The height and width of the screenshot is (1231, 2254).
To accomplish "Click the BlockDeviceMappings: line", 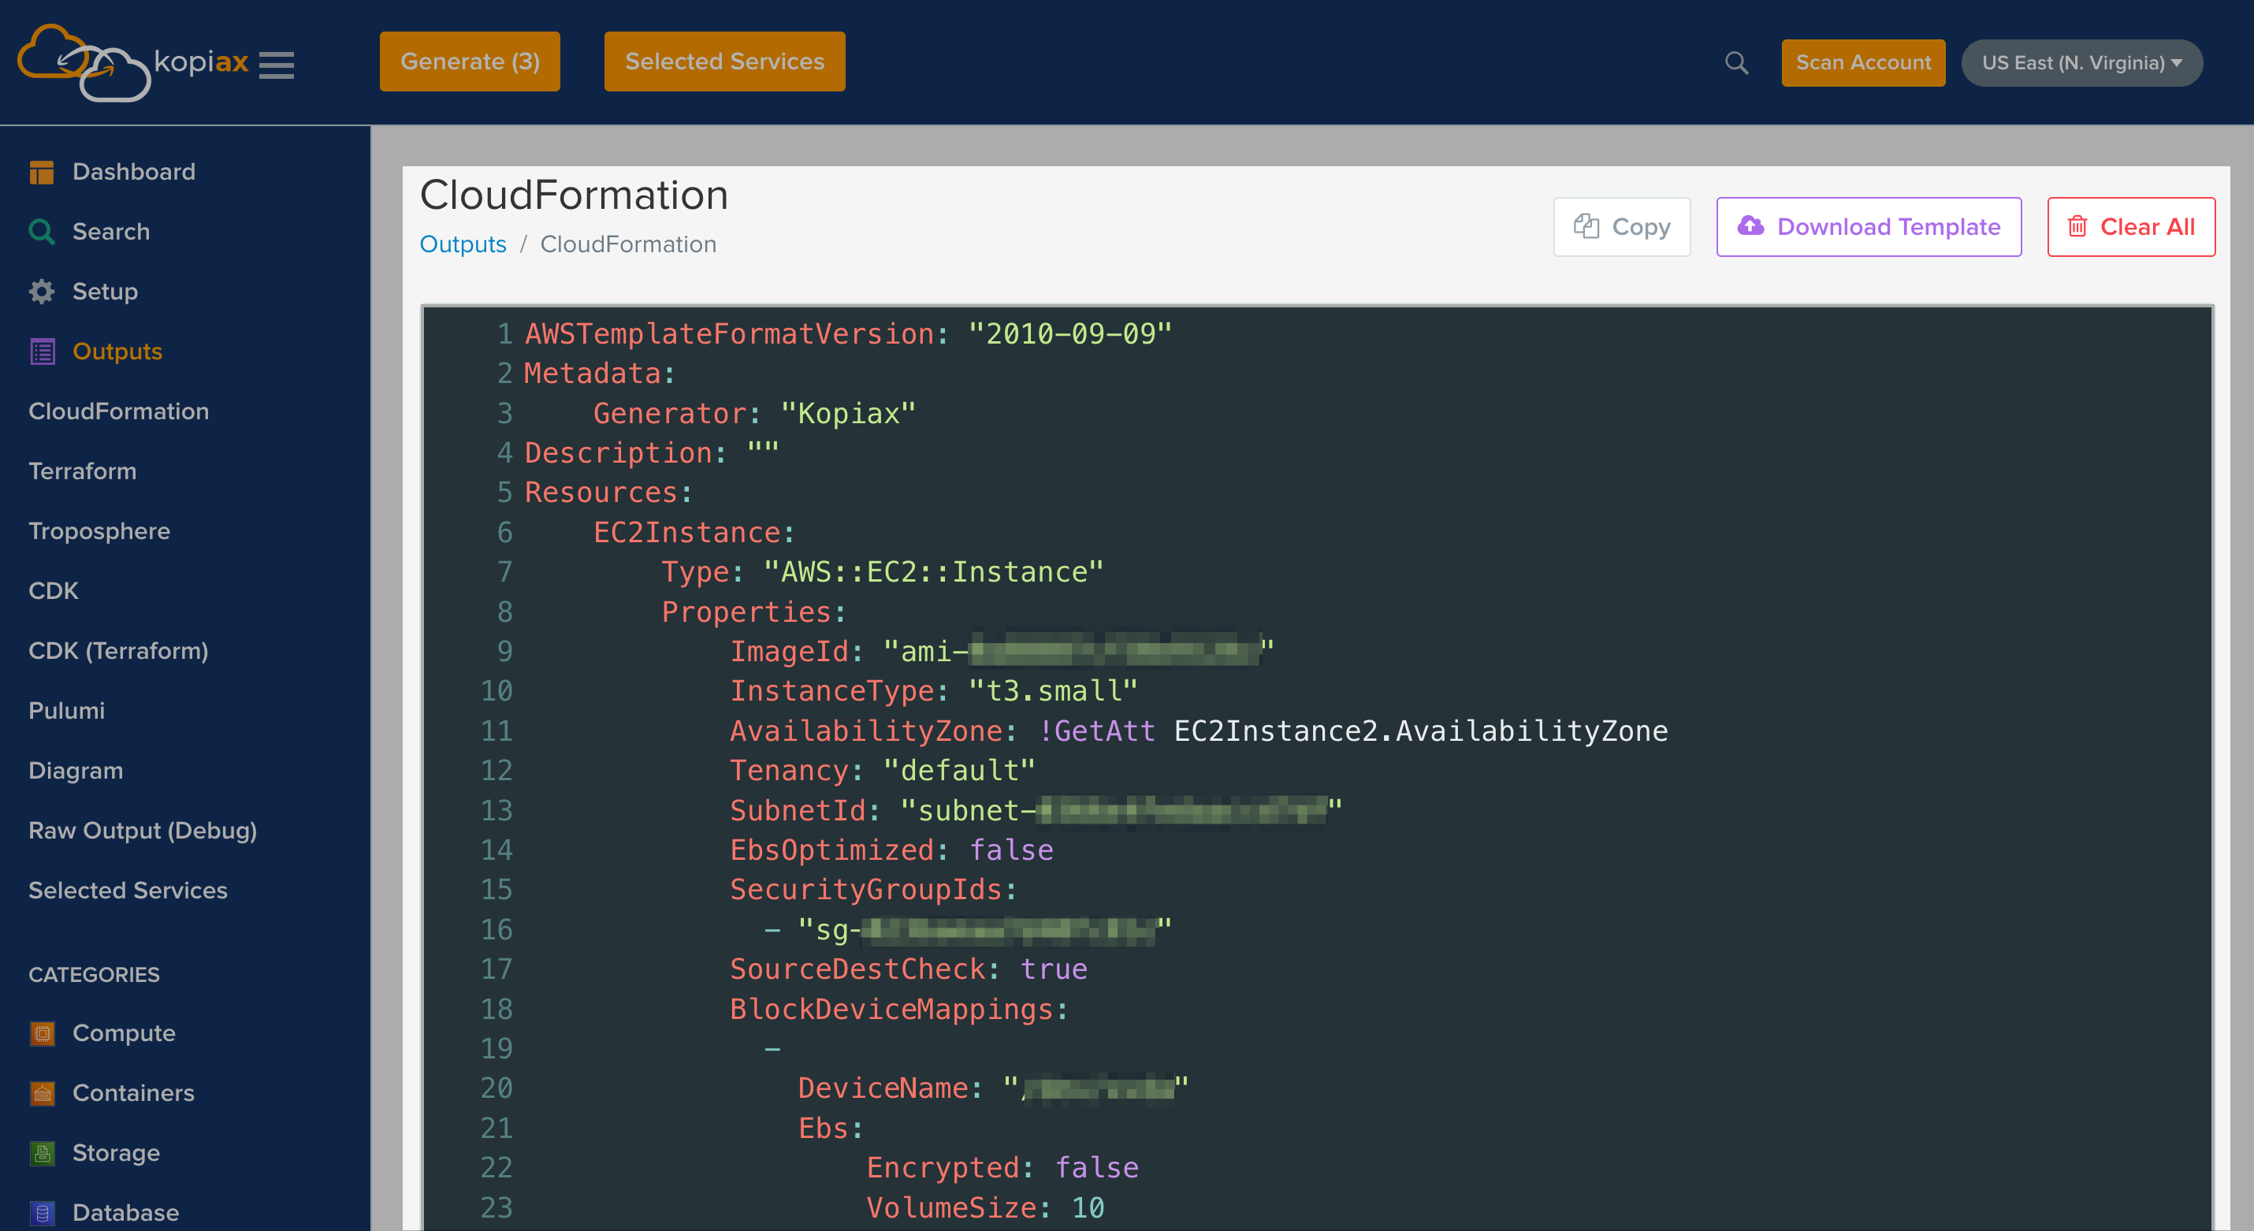I will tap(899, 1010).
